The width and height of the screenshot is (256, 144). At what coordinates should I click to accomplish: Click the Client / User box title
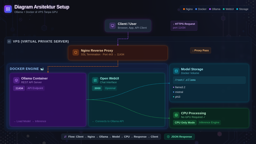pyautogui.click(x=127, y=24)
